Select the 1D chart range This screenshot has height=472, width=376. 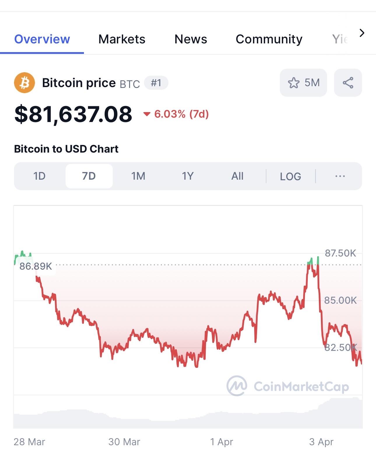tap(39, 176)
